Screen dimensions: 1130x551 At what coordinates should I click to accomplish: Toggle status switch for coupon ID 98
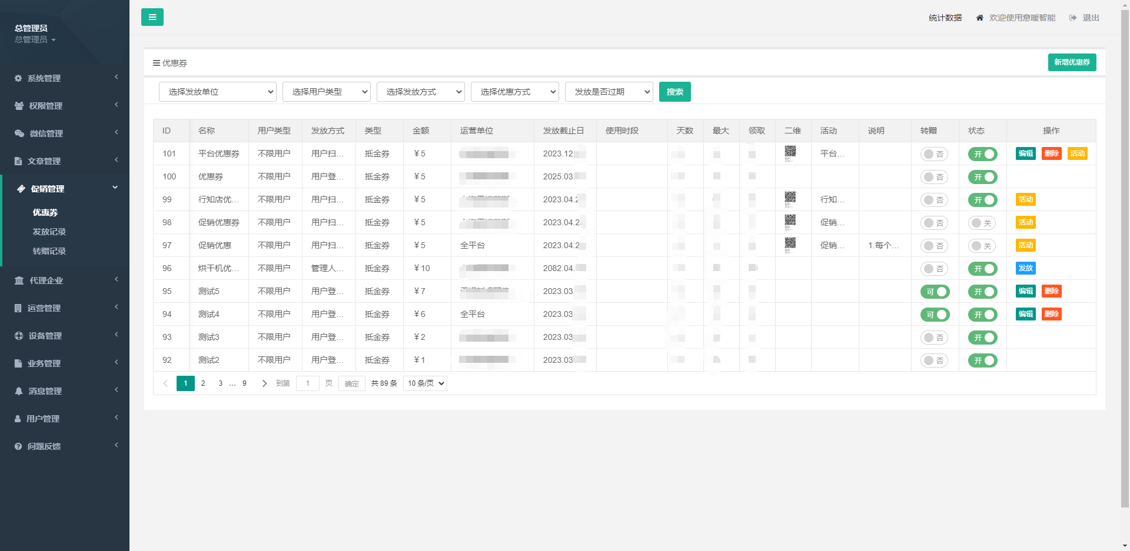click(x=982, y=223)
